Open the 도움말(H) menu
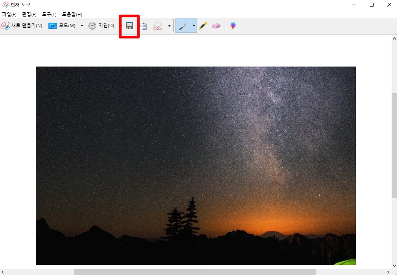The image size is (397, 275). (72, 15)
